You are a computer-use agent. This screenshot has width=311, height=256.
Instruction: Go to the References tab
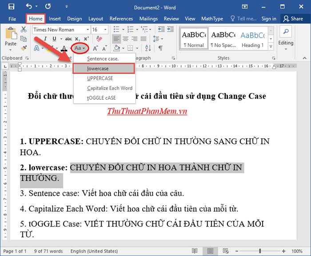click(x=121, y=19)
